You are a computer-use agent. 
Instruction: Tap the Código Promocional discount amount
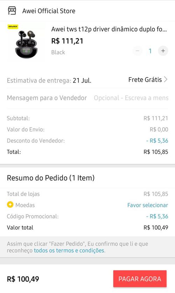pos(157,217)
